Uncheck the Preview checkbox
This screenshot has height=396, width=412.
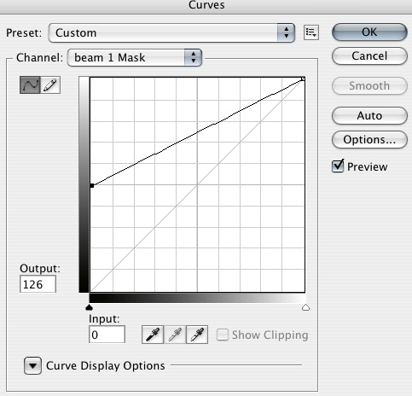click(338, 166)
